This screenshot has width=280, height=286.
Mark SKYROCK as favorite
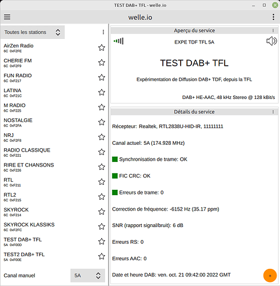(x=102, y=212)
